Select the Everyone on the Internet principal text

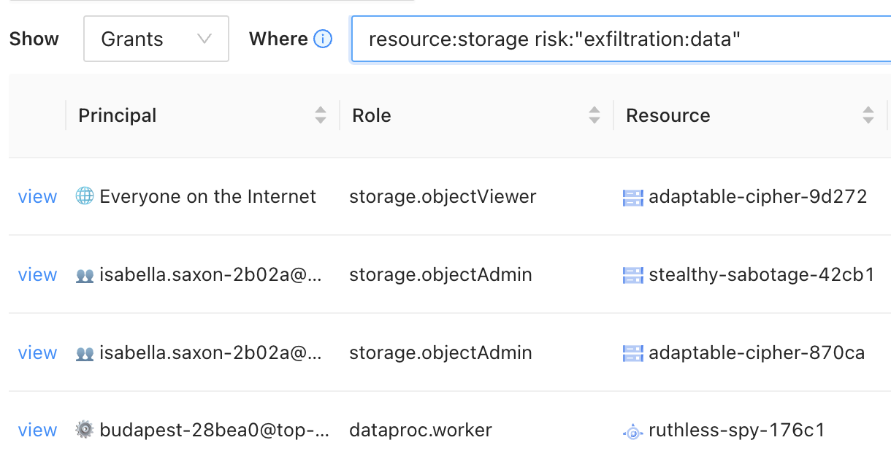(x=208, y=196)
